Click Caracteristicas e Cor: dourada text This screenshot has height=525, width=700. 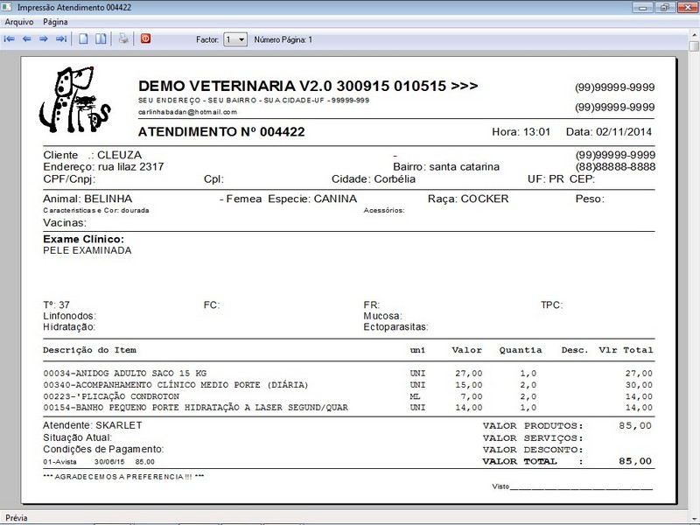tap(96, 210)
